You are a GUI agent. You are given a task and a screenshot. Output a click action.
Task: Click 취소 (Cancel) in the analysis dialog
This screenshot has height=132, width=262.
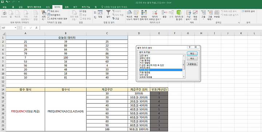[192, 59]
